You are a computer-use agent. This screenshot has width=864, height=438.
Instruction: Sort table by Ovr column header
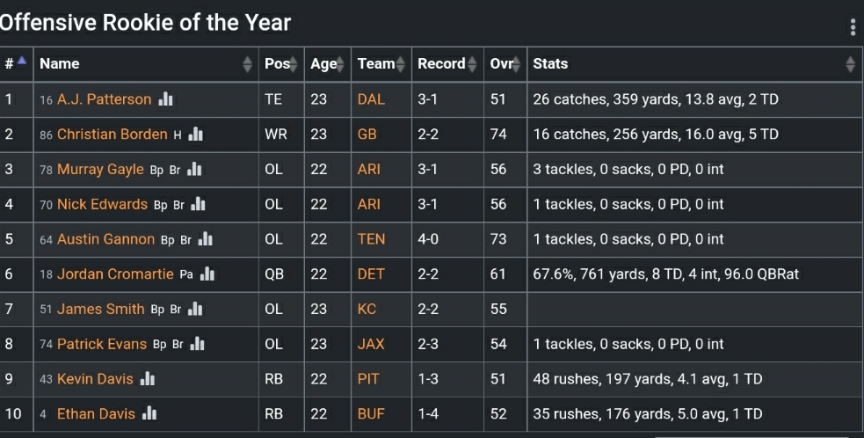501,63
